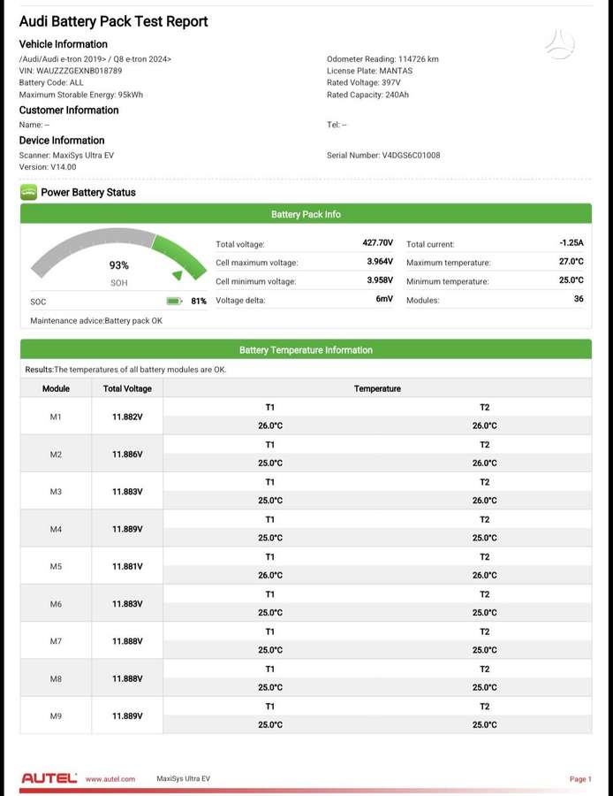The height and width of the screenshot is (796, 613).
Task: Click Modules count value 36
Action: click(x=579, y=299)
